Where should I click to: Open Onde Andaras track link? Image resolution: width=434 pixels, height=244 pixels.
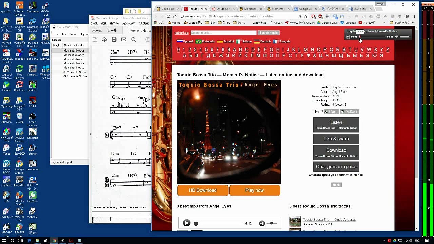329,220
